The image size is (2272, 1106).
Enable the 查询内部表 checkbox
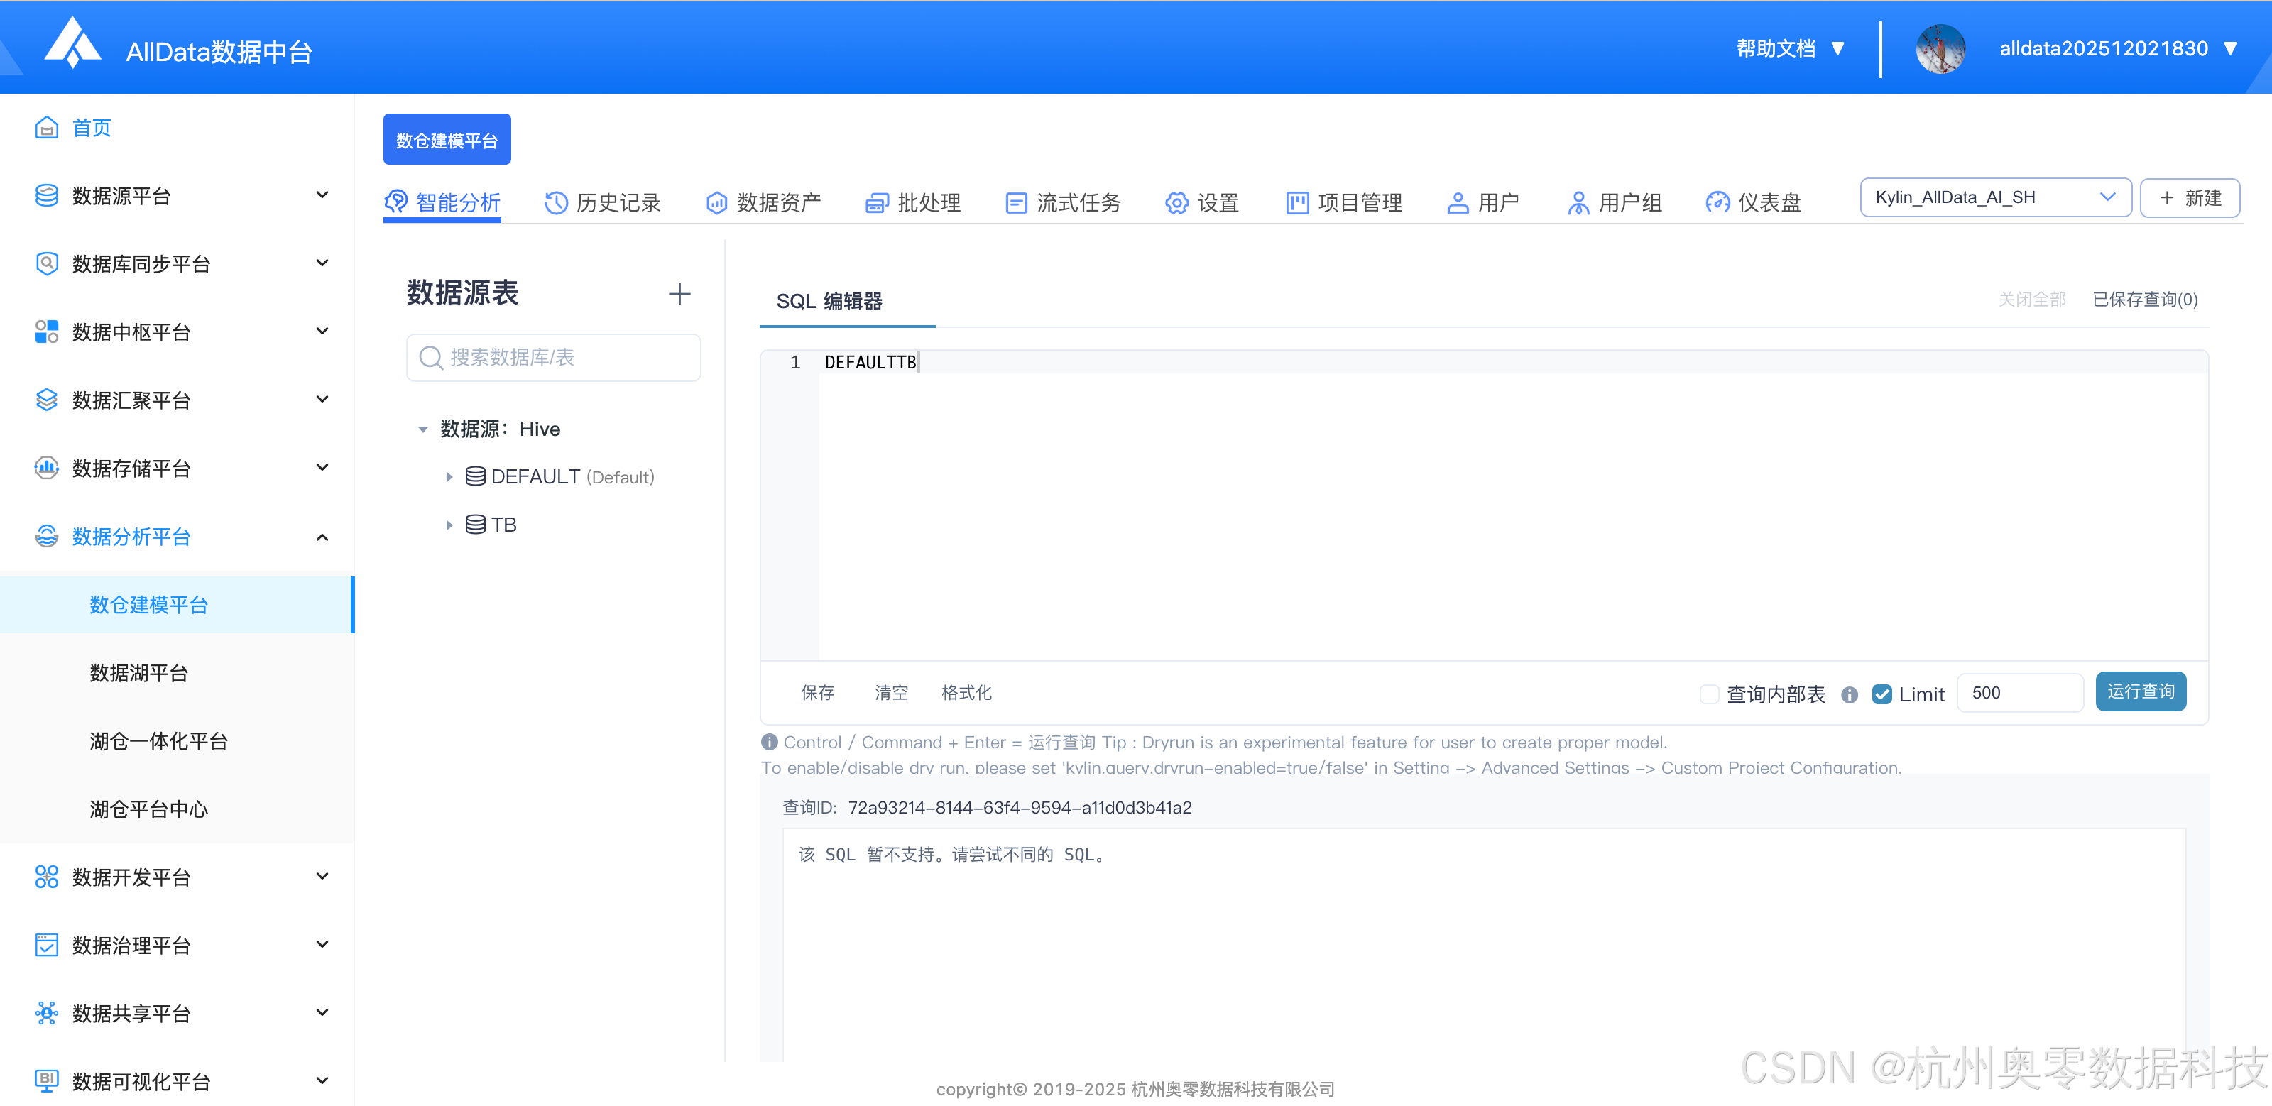pyautogui.click(x=1708, y=695)
